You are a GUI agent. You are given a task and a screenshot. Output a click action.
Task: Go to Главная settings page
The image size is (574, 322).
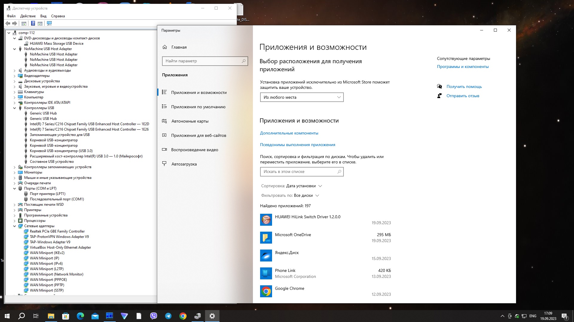tap(205, 47)
